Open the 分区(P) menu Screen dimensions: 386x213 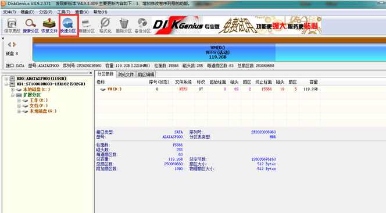pos(45,12)
